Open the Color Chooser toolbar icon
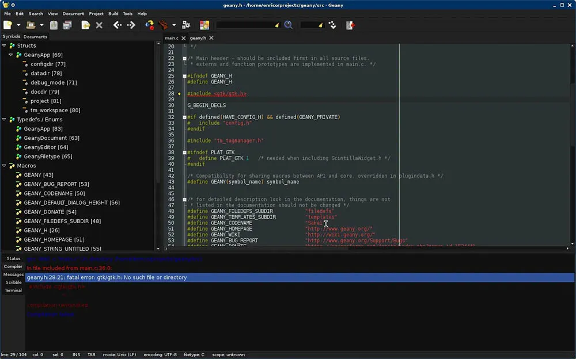576x359 pixels. [x=204, y=25]
